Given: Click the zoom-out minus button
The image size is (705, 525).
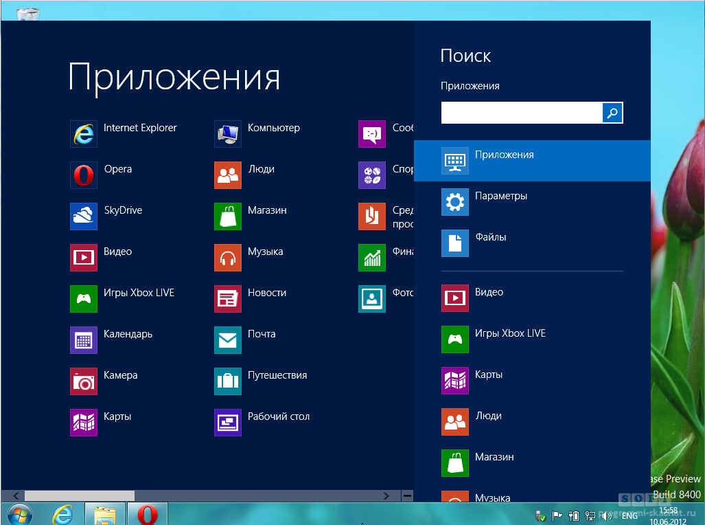Looking at the screenshot, I should tap(407, 495).
